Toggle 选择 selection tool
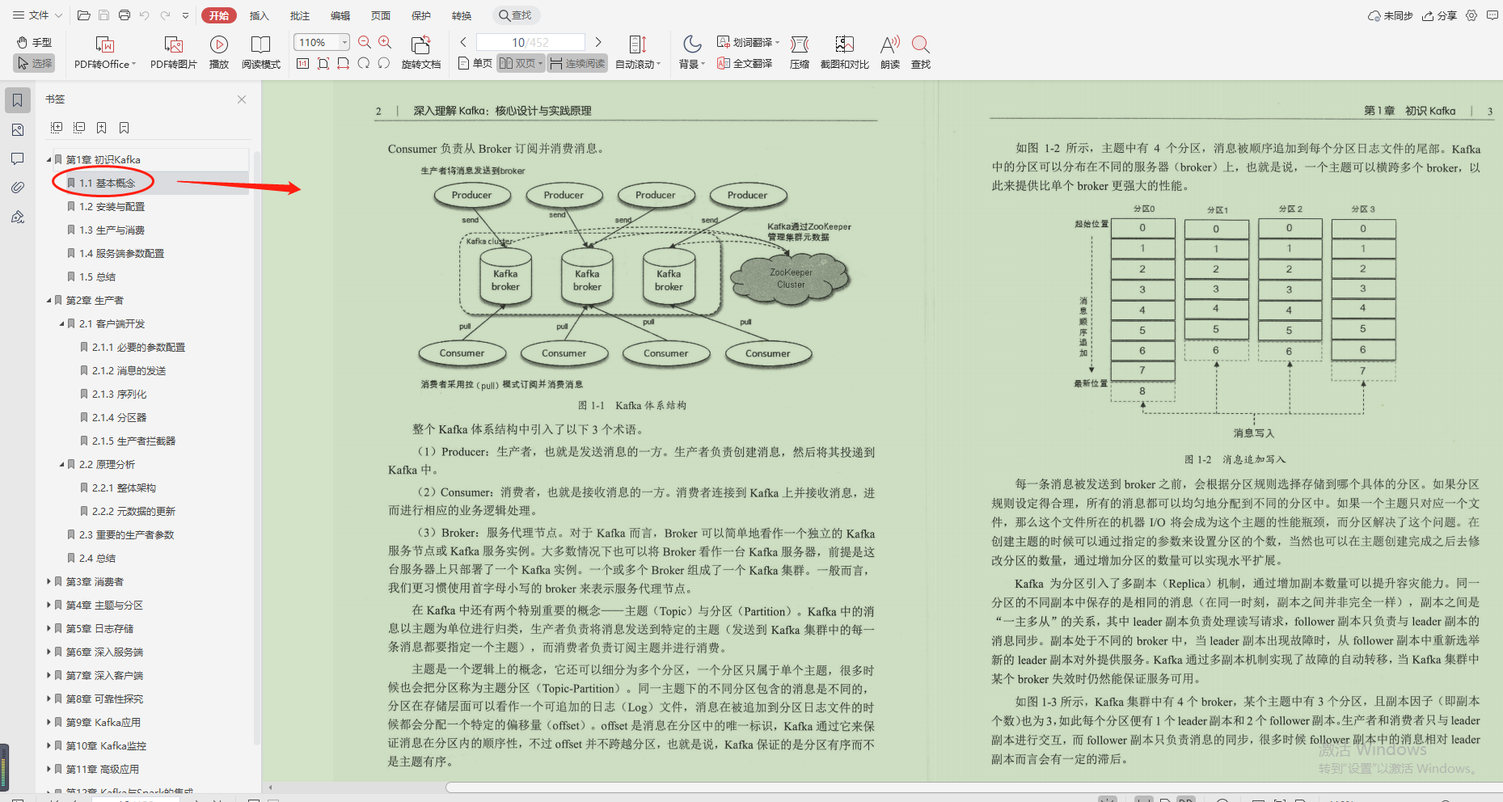The width and height of the screenshot is (1503, 802). click(x=34, y=63)
